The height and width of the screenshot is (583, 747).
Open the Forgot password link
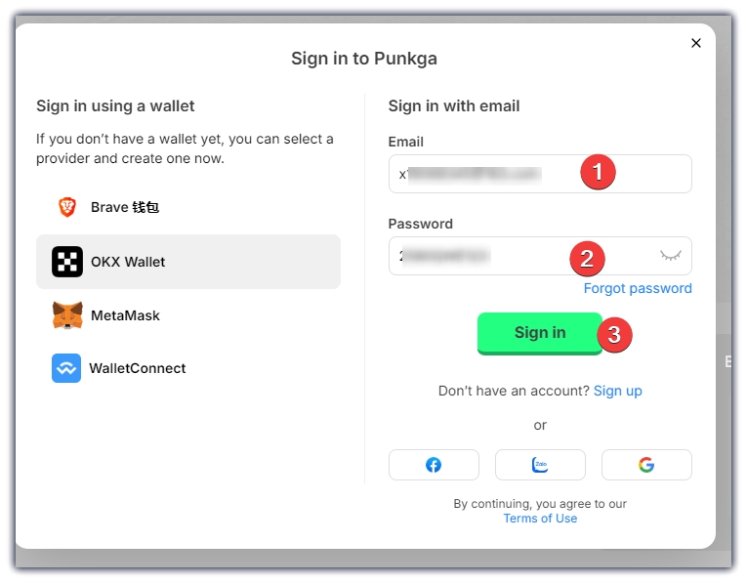click(638, 288)
